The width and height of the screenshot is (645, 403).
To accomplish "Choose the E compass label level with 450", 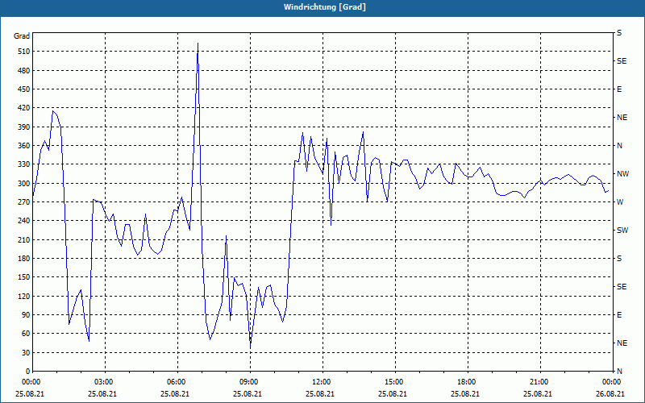I will 619,89.
